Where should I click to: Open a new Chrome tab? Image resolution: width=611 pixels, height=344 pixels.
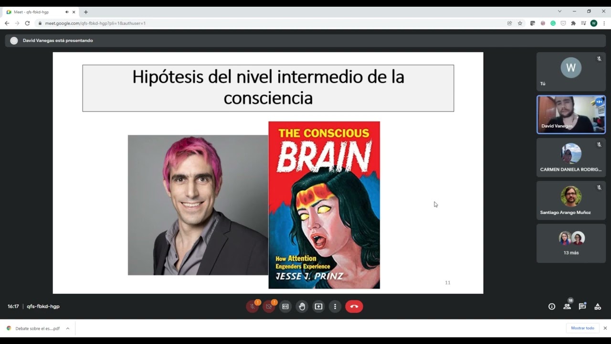point(86,12)
